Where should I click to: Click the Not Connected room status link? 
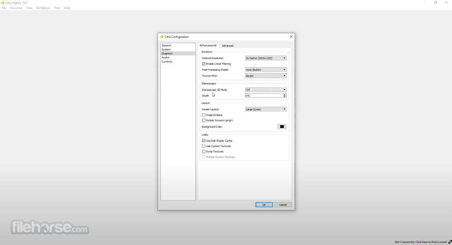tap(421, 242)
